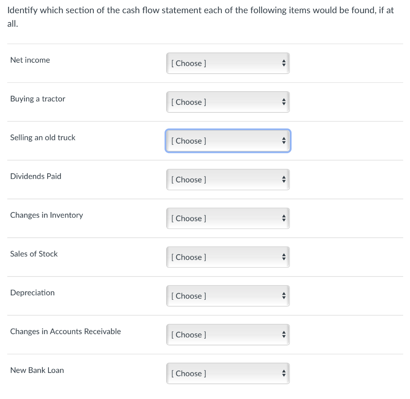This screenshot has width=410, height=399.
Task: Click the arrow icon on Depreciation dropdown
Action: tap(283, 296)
